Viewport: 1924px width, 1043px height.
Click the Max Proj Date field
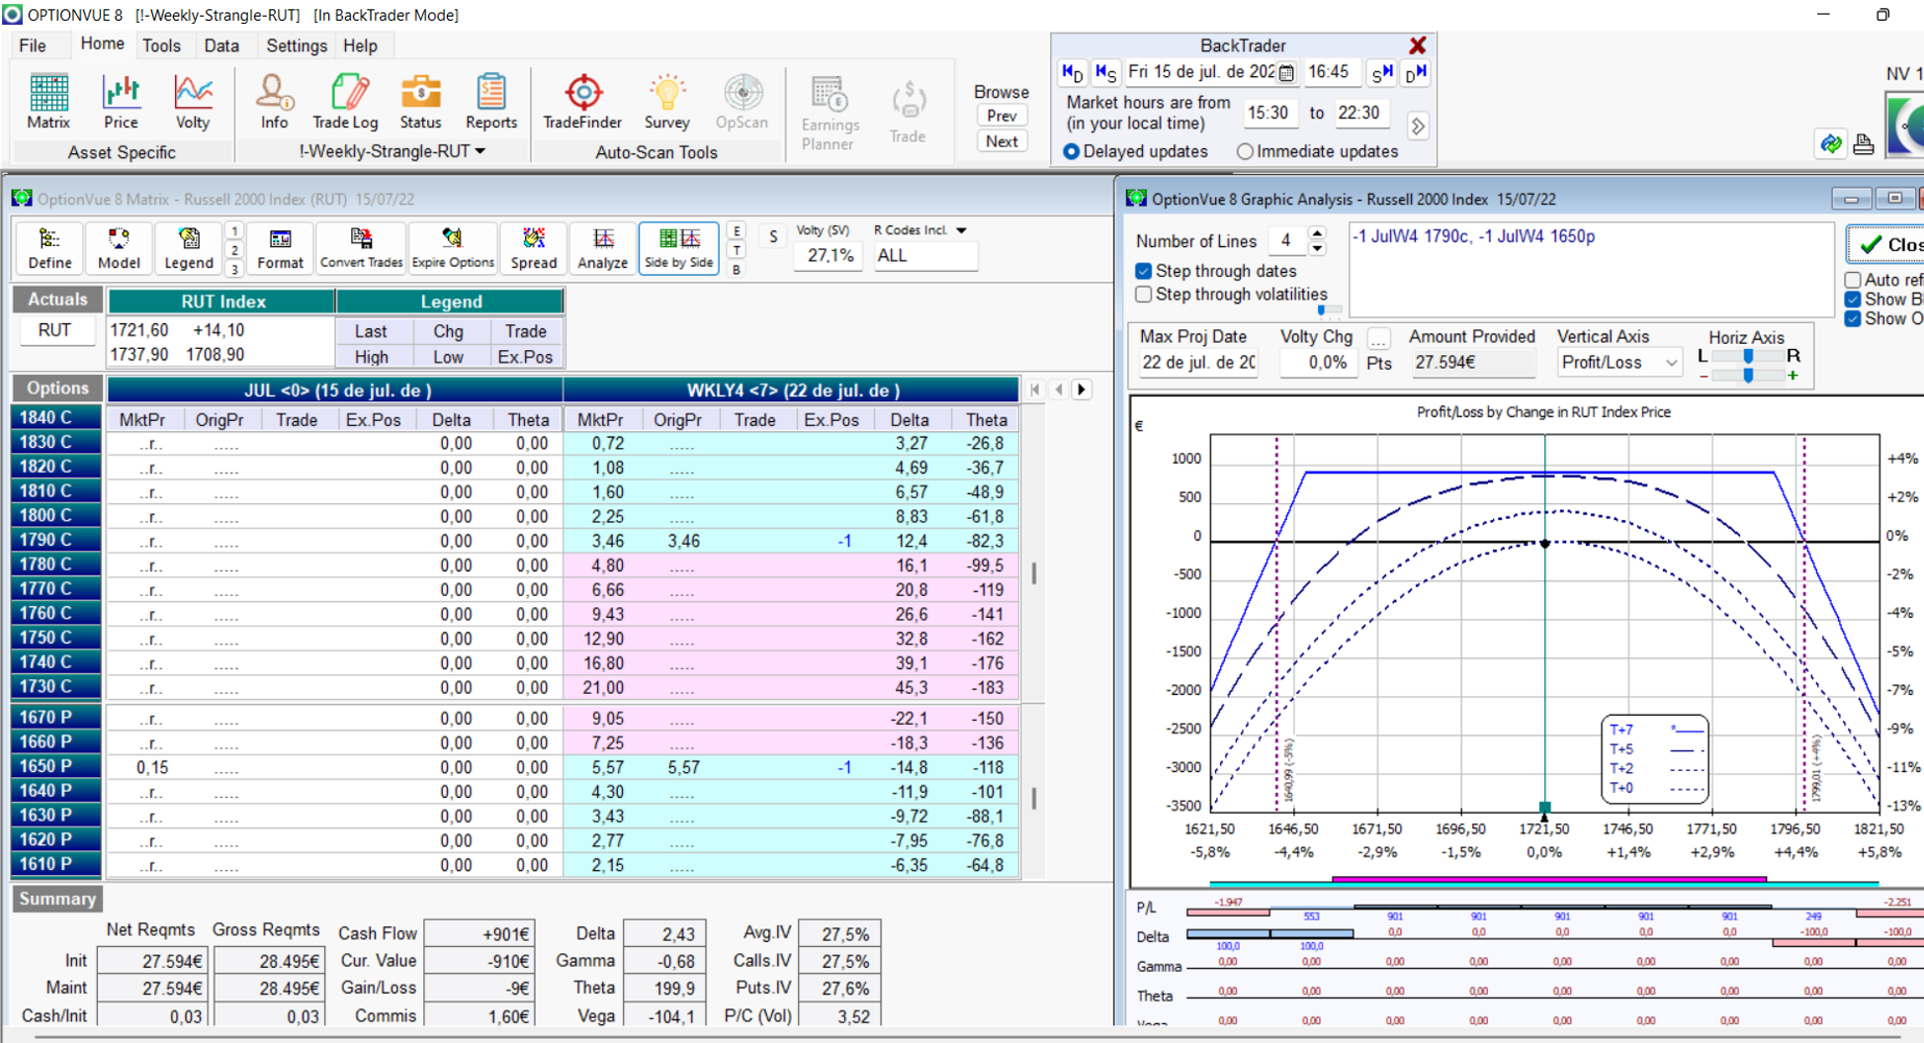(x=1197, y=363)
